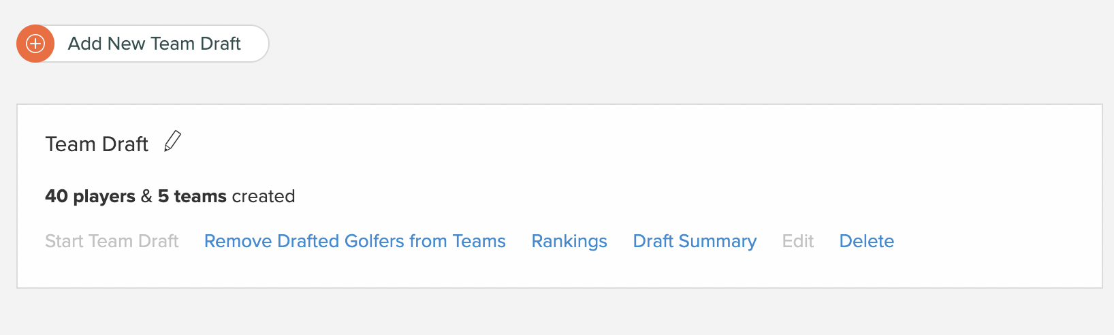
Task: View the Draft Summary
Action: point(695,241)
